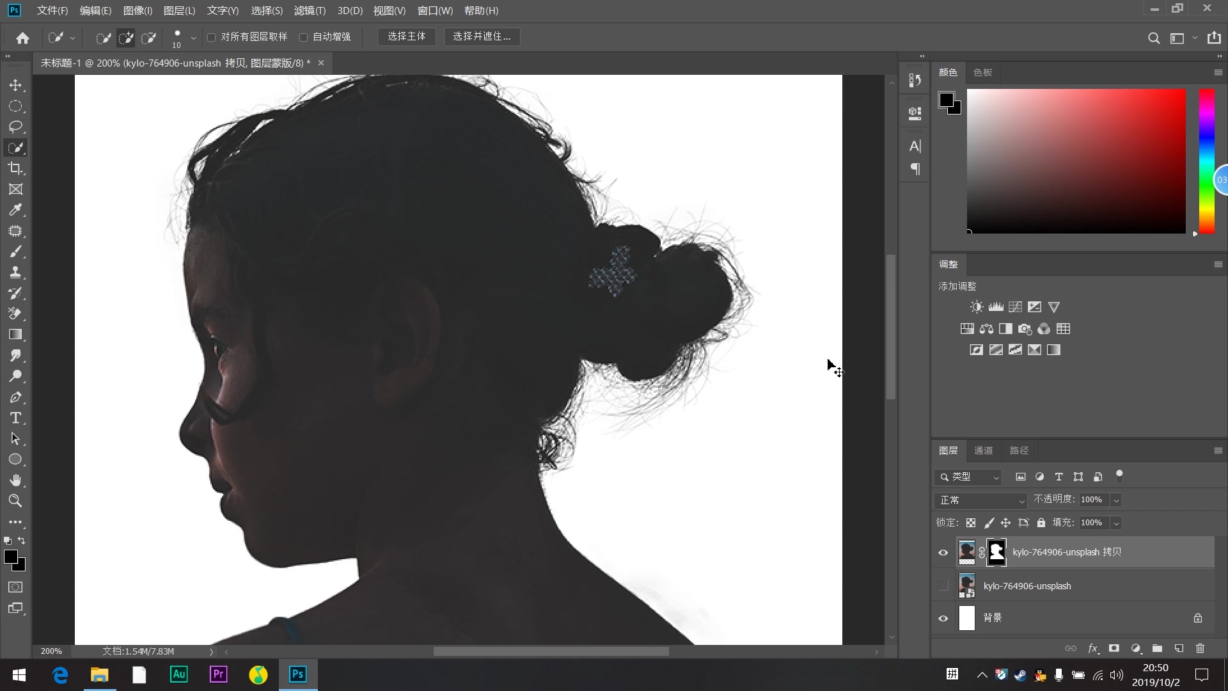Open the blend mode 正常 dropdown

point(980,500)
